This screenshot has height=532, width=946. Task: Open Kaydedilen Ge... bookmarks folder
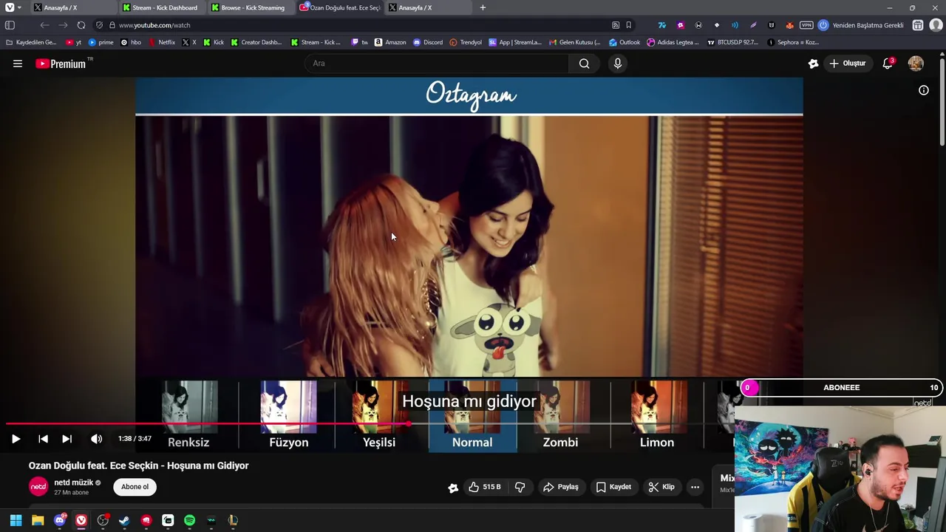(31, 42)
